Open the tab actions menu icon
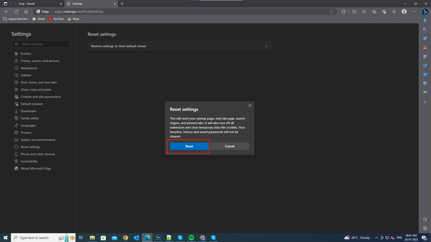Screen dimensions: 431x242 click(5, 4)
